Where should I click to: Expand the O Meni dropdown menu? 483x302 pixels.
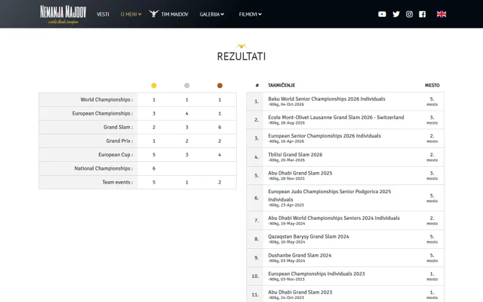(131, 14)
